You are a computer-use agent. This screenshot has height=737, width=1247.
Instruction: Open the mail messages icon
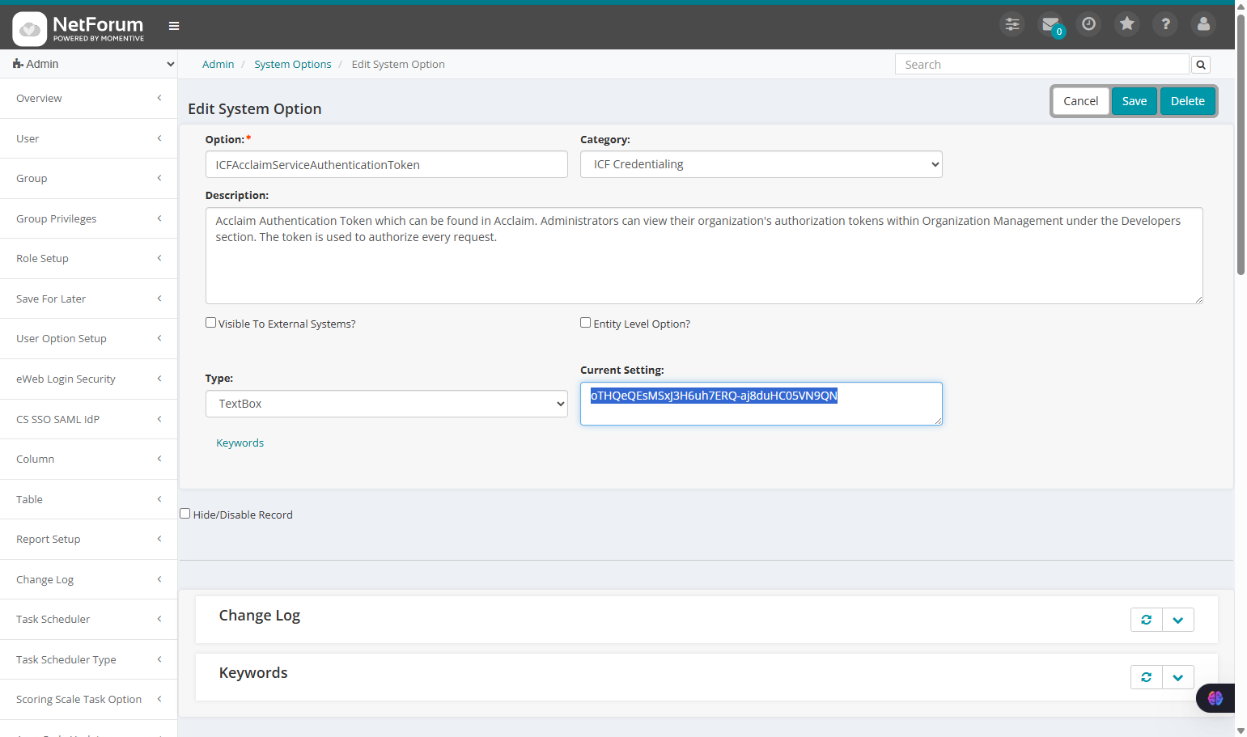(1050, 24)
